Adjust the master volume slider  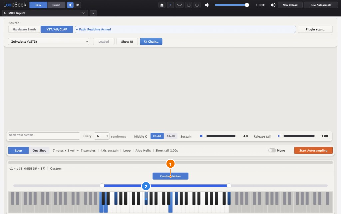point(232,5)
